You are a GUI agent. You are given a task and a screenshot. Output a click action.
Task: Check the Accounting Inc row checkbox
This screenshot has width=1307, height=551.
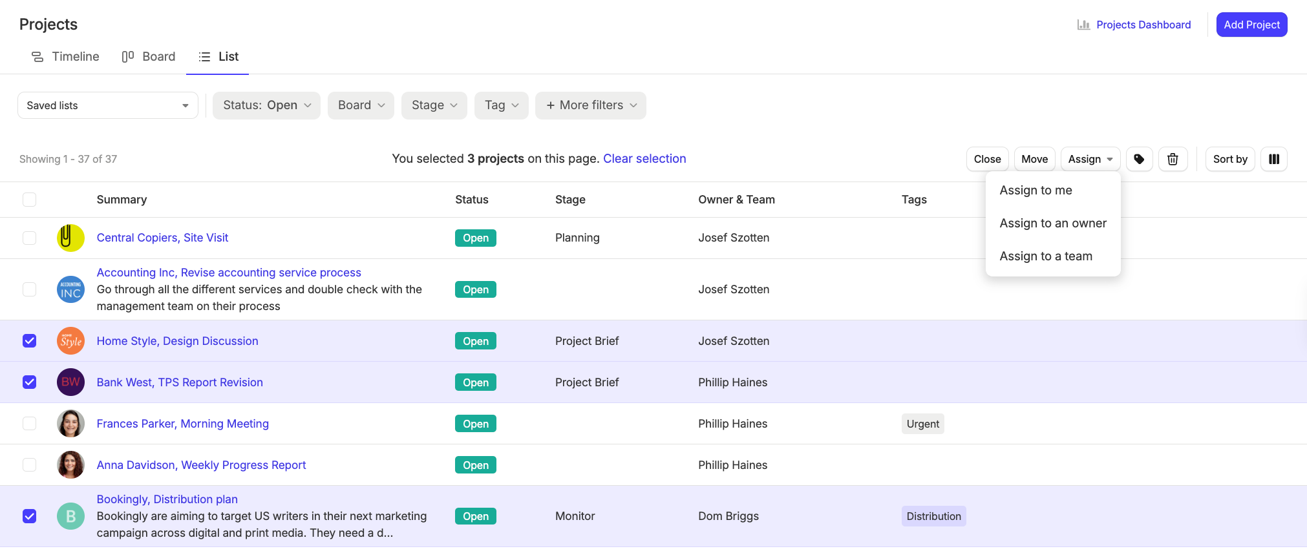pyautogui.click(x=29, y=289)
